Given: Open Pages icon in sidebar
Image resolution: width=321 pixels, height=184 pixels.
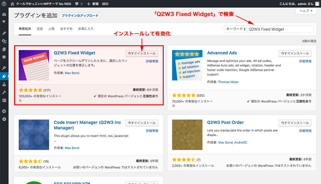Looking at the screenshot, I should coord(4,49).
